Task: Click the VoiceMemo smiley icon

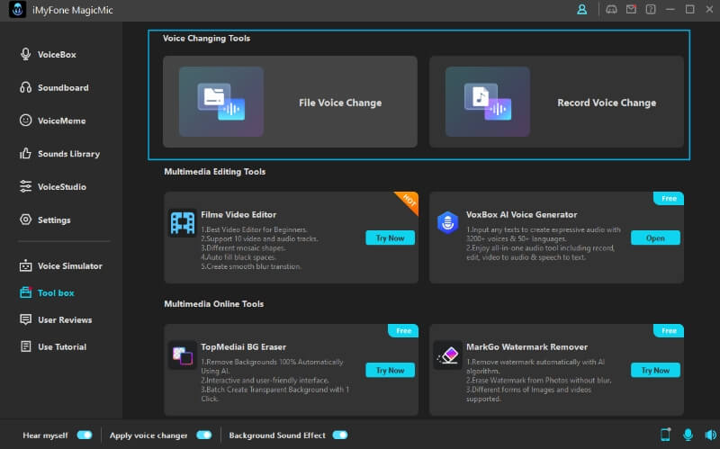Action: 26,121
